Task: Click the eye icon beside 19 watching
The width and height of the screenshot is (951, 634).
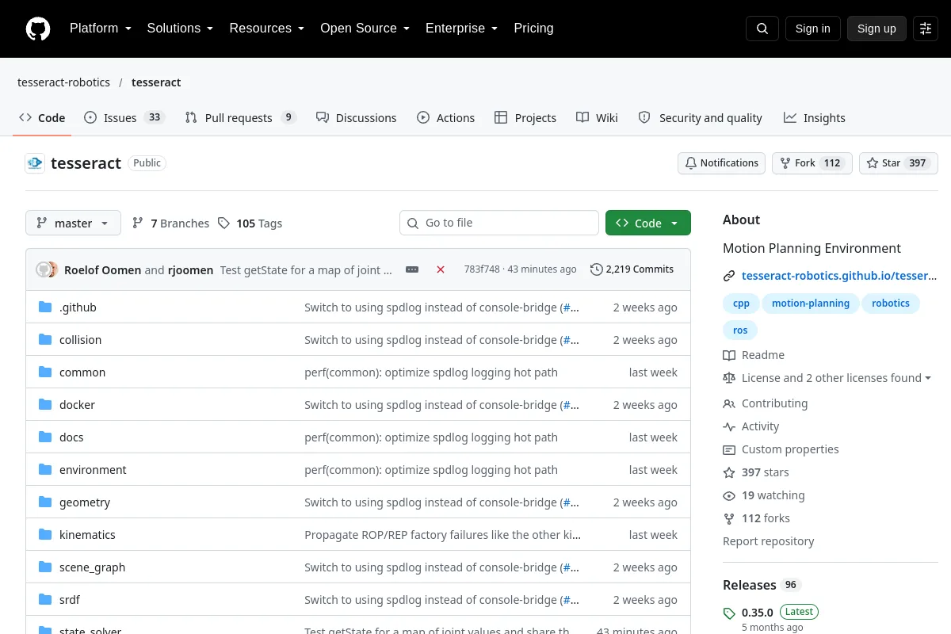Action: pos(729,495)
